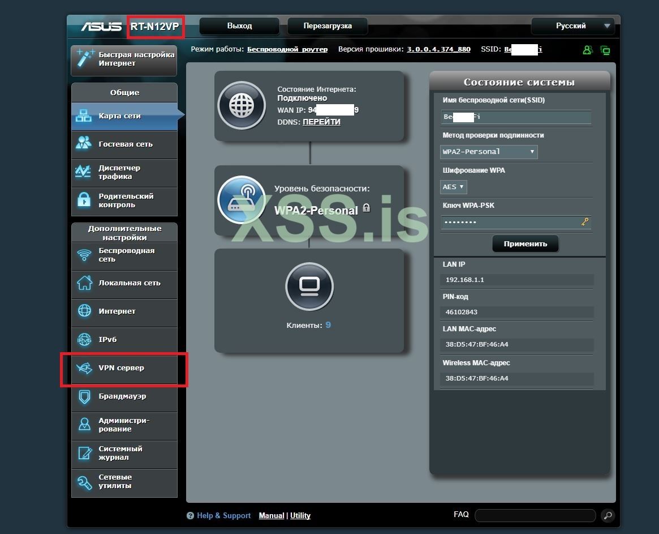The width and height of the screenshot is (659, 534).
Task: Click the PIN code value 46102843
Action: point(462,312)
